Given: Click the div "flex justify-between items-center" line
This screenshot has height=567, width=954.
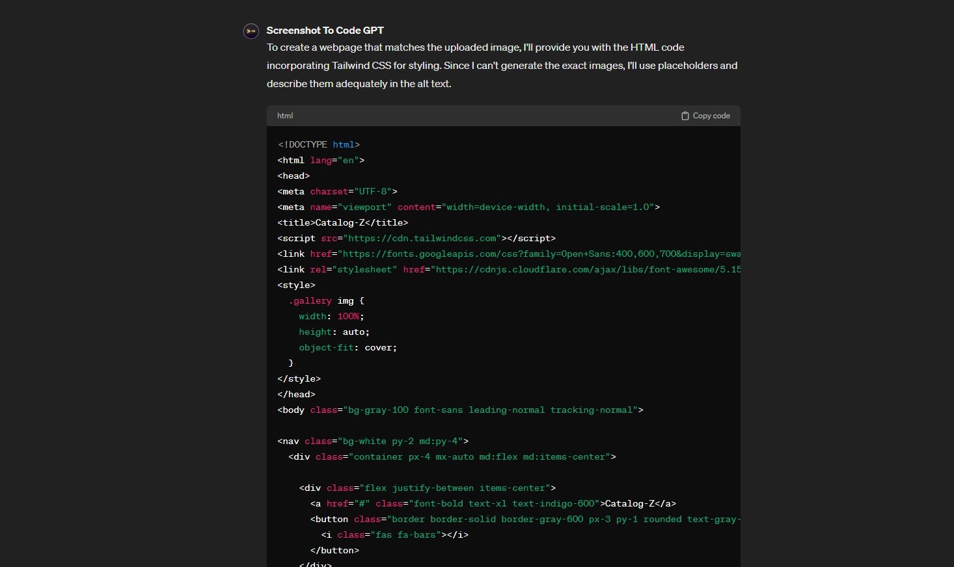Looking at the screenshot, I should pos(428,488).
